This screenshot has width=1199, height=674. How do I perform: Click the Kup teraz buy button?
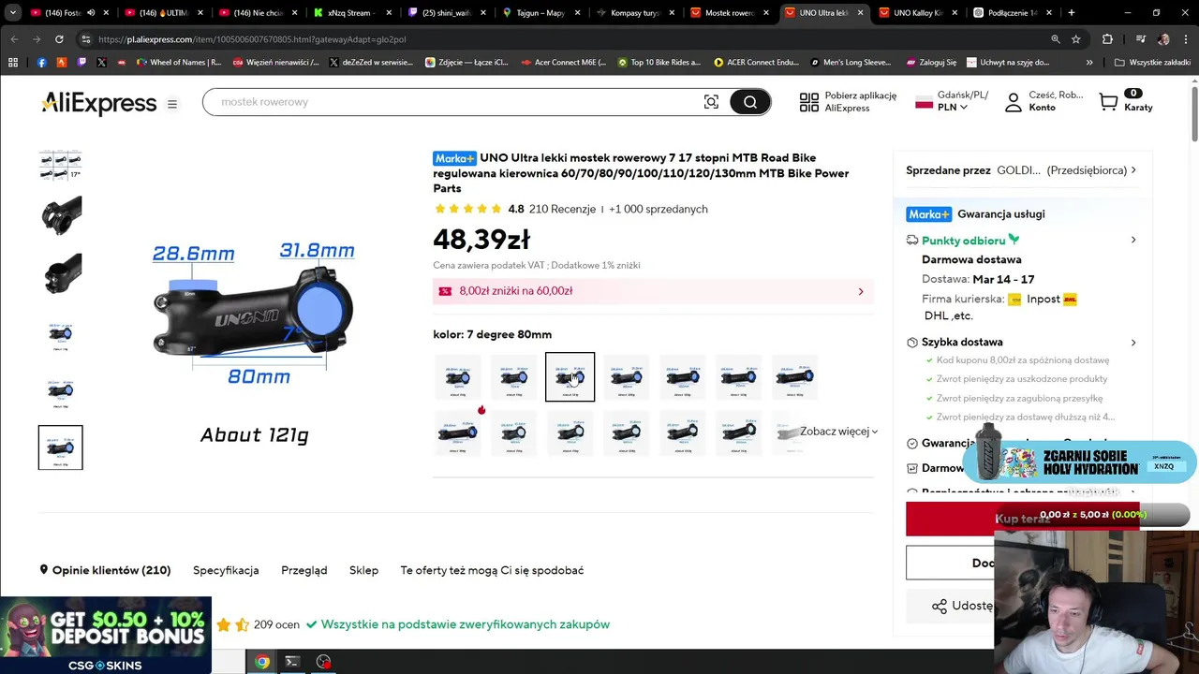pyautogui.click(x=1022, y=519)
